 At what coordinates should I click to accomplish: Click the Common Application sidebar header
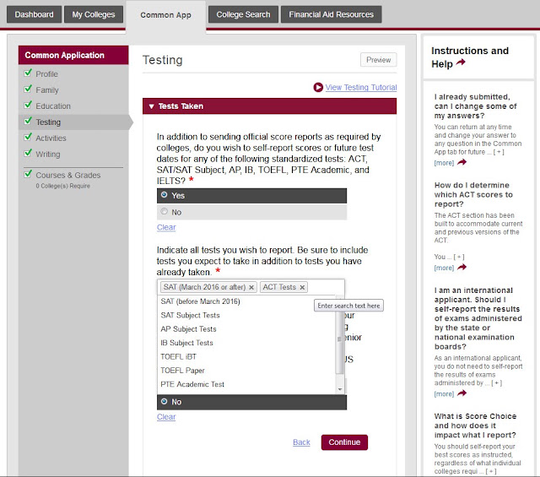73,55
